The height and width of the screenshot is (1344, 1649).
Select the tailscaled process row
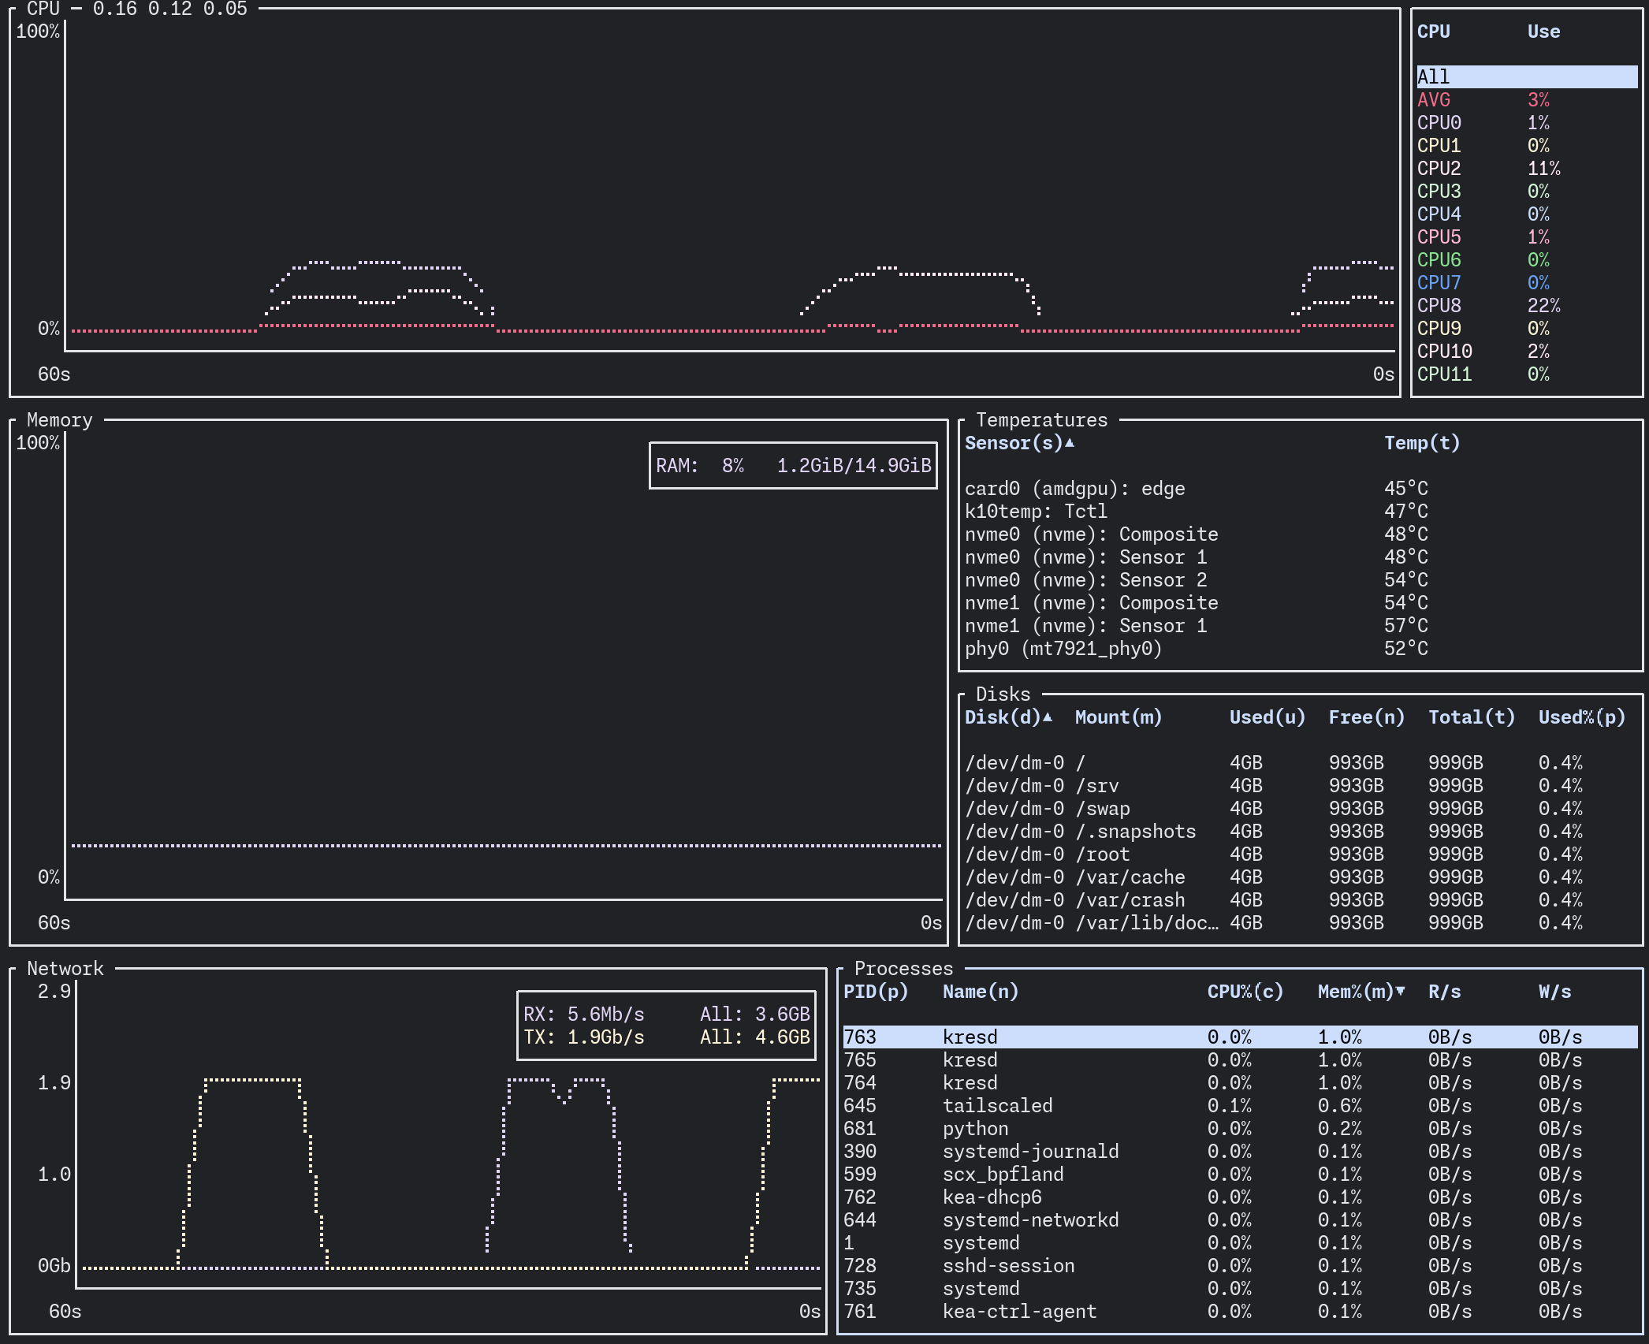(x=997, y=1106)
